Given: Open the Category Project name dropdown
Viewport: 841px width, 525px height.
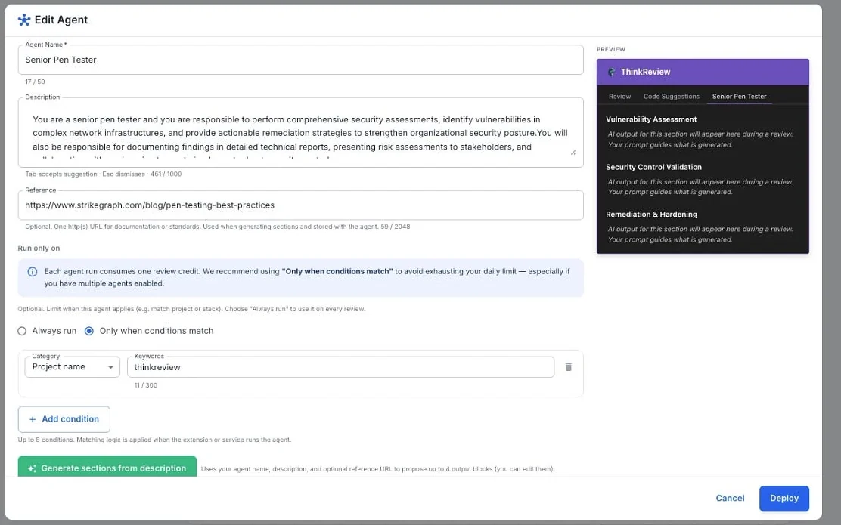Looking at the screenshot, I should (x=73, y=367).
